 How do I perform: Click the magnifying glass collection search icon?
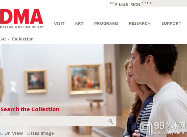click(x=111, y=121)
